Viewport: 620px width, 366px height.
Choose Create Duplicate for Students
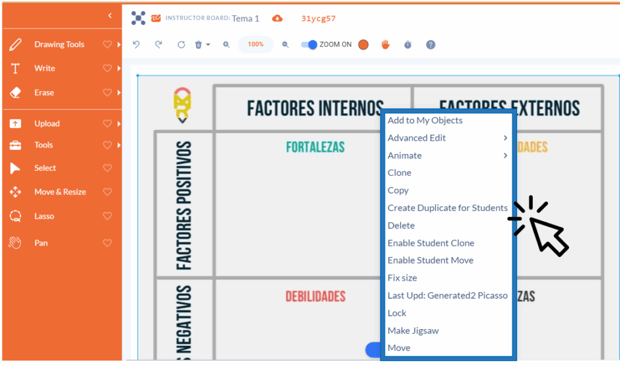pyautogui.click(x=447, y=208)
